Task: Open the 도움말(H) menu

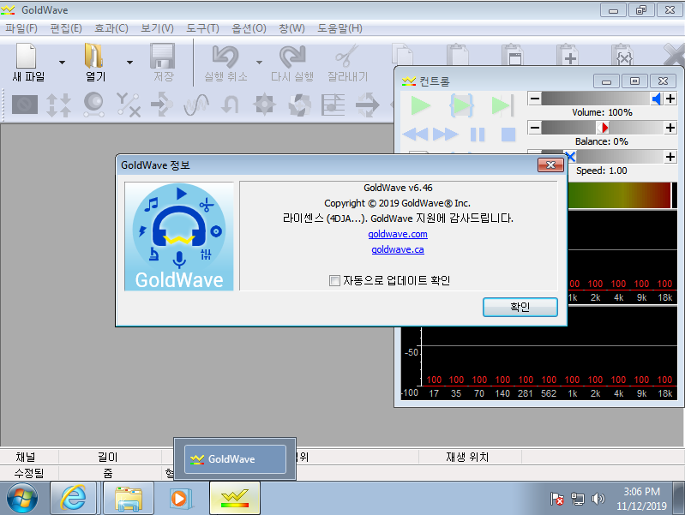Action: 339,28
